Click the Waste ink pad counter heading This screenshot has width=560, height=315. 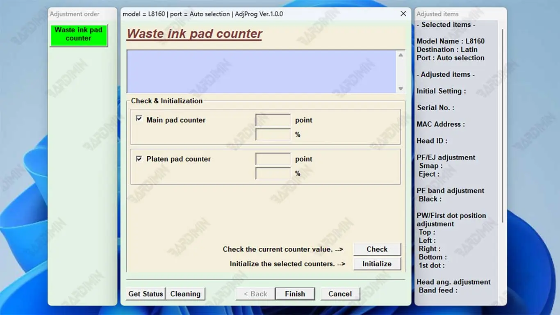[194, 34]
